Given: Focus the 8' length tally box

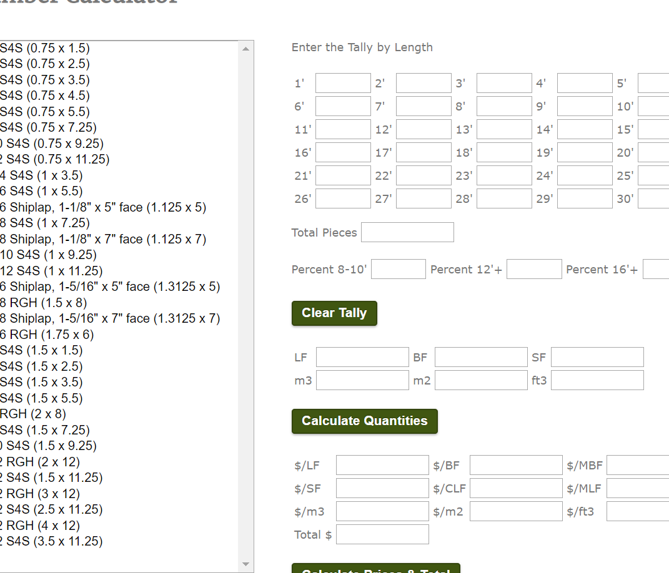Looking at the screenshot, I should (504, 106).
